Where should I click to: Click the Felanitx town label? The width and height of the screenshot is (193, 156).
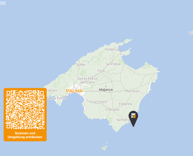coord(126,104)
